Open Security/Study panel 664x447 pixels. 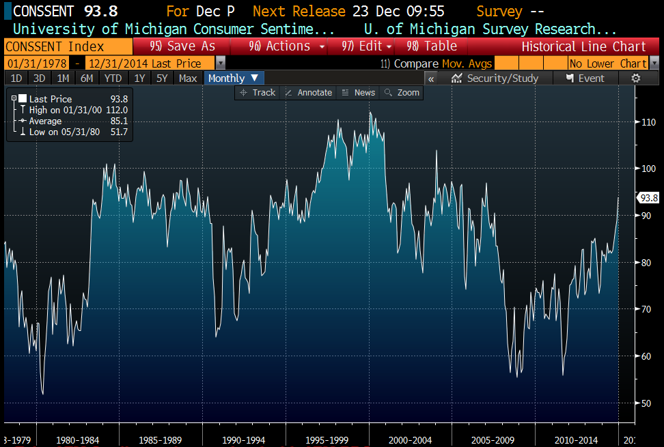495,78
